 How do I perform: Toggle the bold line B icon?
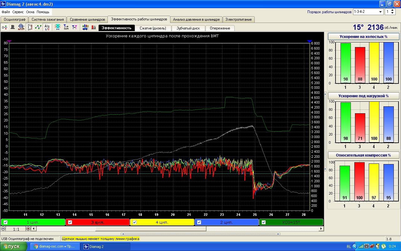13,27
